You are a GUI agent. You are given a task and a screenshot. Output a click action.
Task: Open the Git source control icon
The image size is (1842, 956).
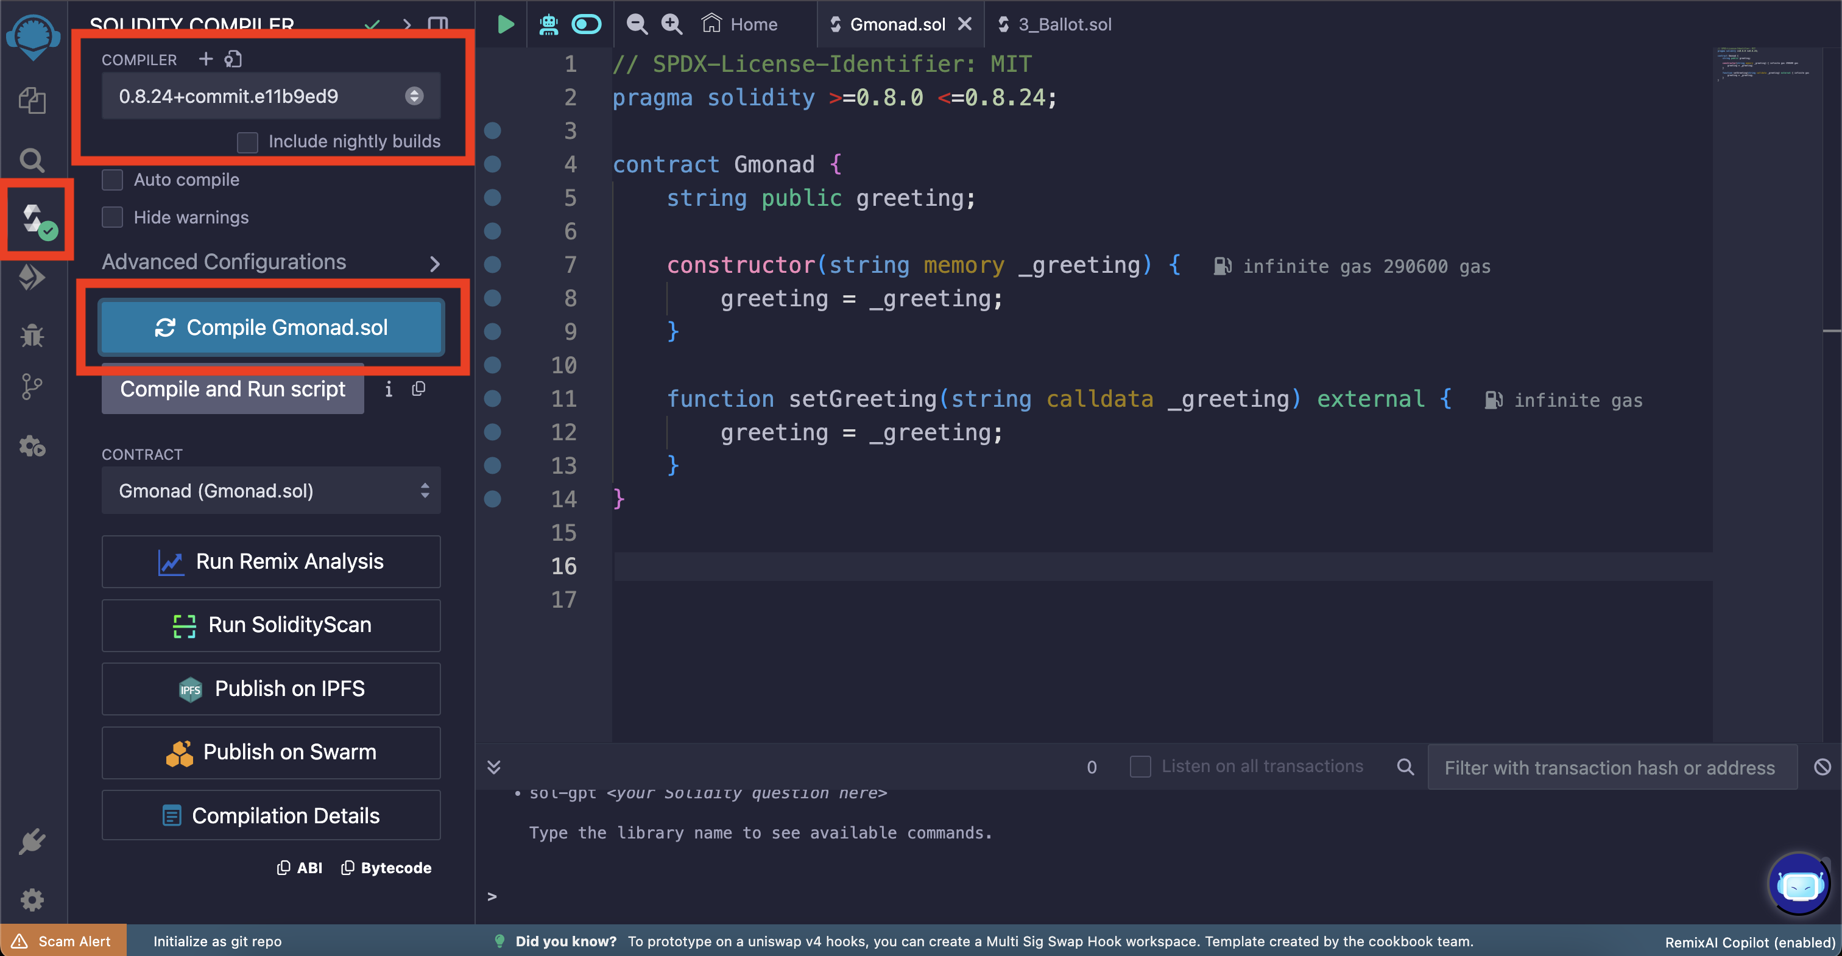pos(32,387)
